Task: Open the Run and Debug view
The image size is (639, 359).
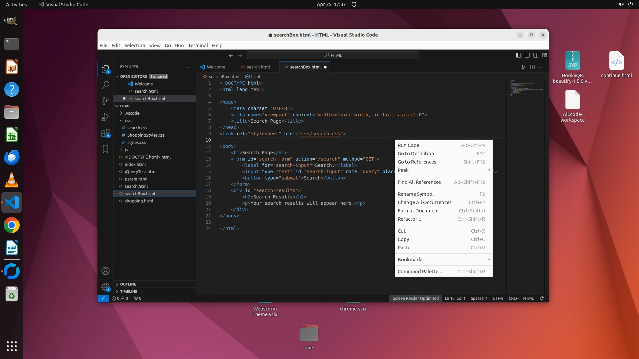Action: [x=106, y=117]
